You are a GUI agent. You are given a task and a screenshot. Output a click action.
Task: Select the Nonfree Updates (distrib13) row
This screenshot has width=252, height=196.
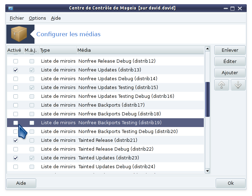(105, 70)
